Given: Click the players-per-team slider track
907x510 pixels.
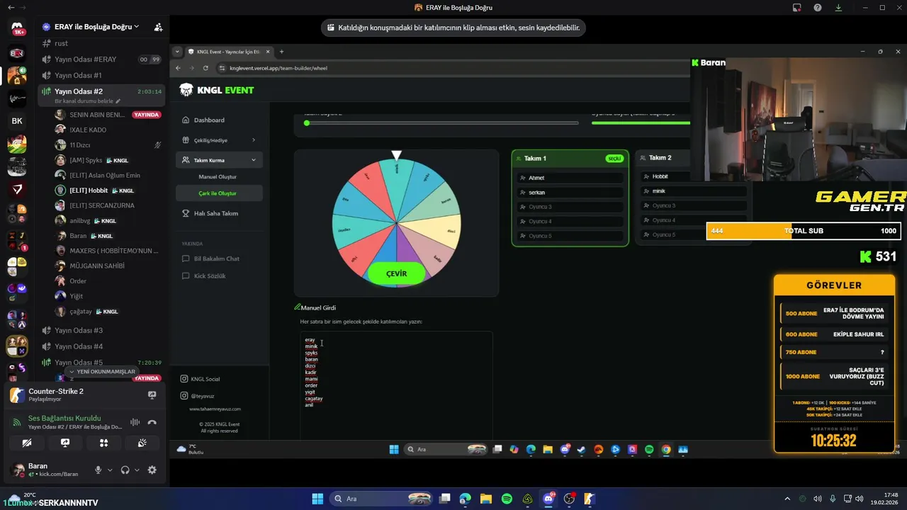Looking at the screenshot, I should point(641,123).
